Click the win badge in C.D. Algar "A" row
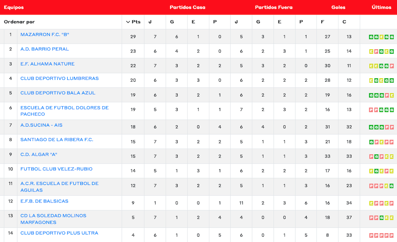Screen dimensions: 397x242 point(376,157)
